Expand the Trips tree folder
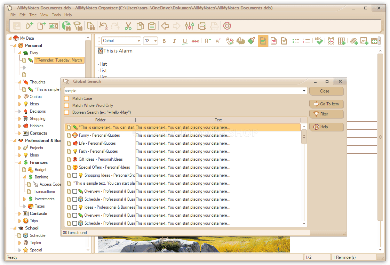390x265 pixels. click(x=19, y=221)
